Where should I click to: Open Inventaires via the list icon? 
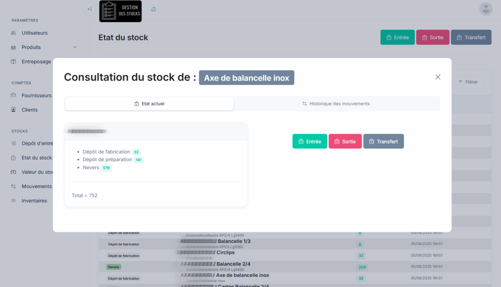(14, 200)
